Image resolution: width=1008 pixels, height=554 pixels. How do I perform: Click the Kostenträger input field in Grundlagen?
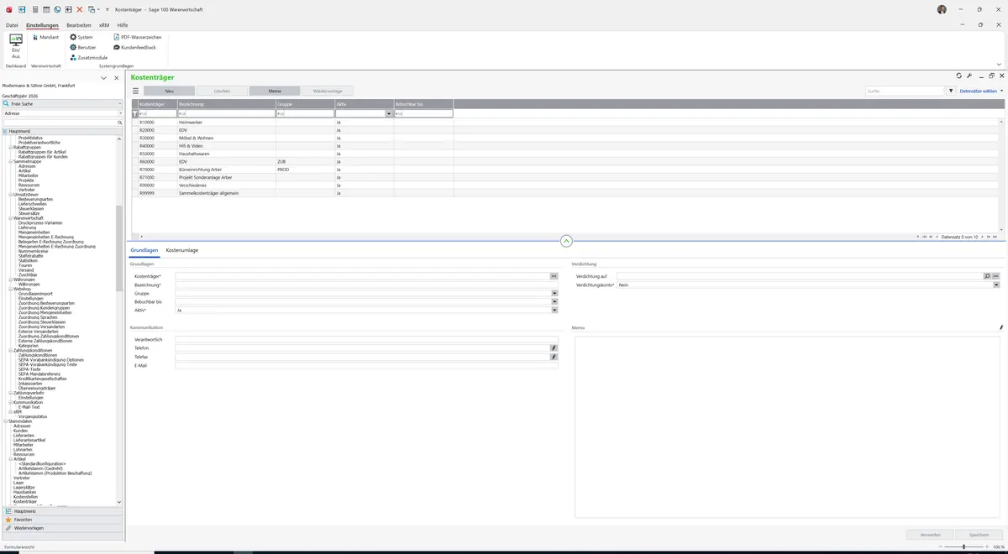pyautogui.click(x=362, y=276)
